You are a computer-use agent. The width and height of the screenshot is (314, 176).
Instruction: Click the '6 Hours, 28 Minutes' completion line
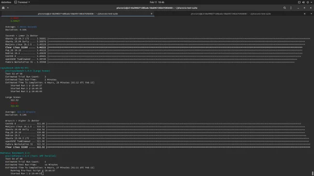(x=50, y=82)
